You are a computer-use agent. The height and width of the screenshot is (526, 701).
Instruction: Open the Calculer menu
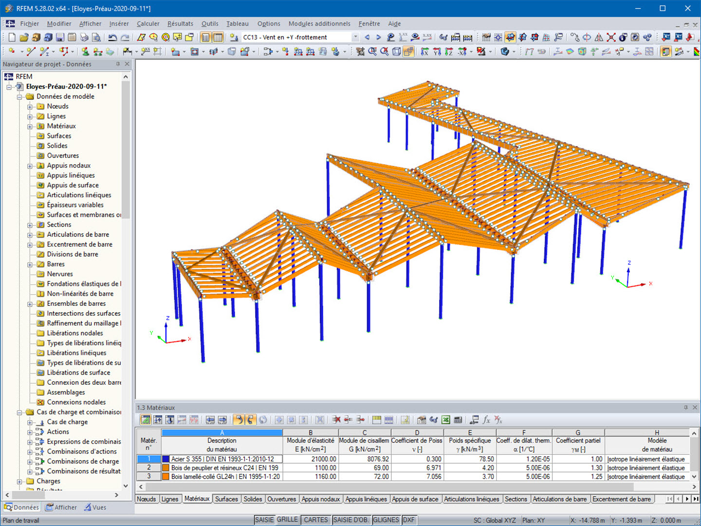(148, 23)
